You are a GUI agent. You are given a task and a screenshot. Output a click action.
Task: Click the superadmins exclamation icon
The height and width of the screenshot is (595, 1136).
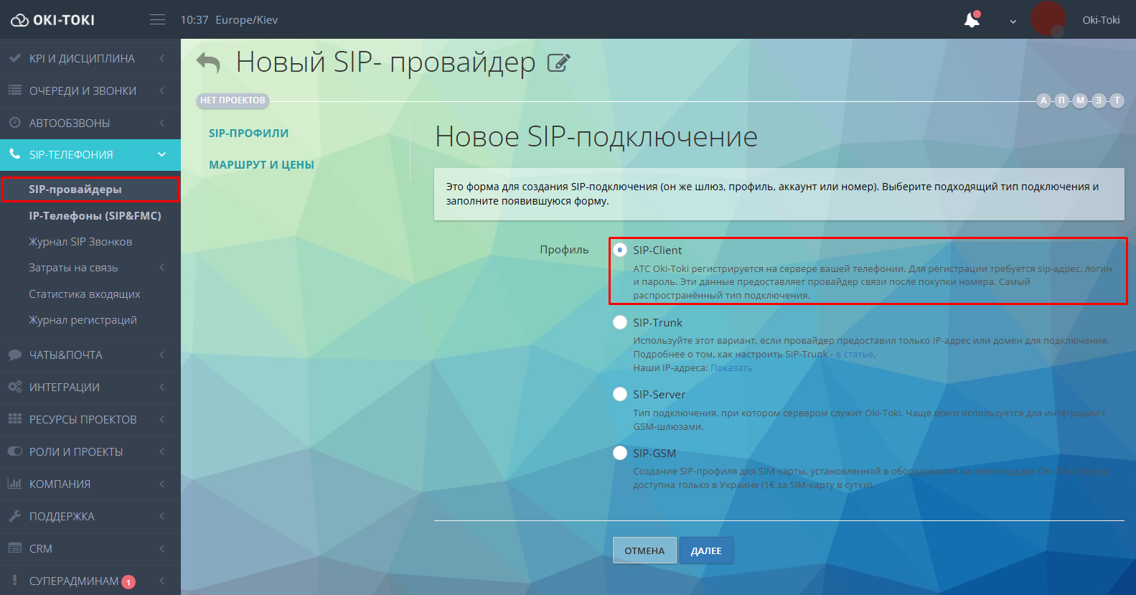14,580
